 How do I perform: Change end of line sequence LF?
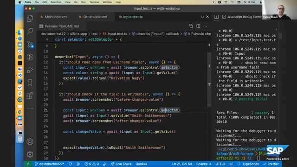231,164
